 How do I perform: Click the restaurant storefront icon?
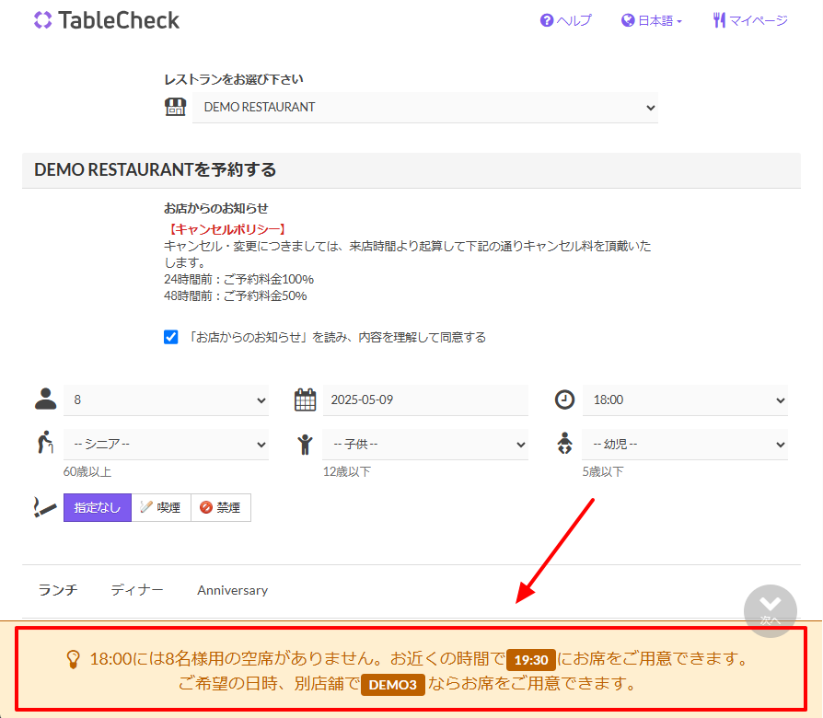coord(175,107)
